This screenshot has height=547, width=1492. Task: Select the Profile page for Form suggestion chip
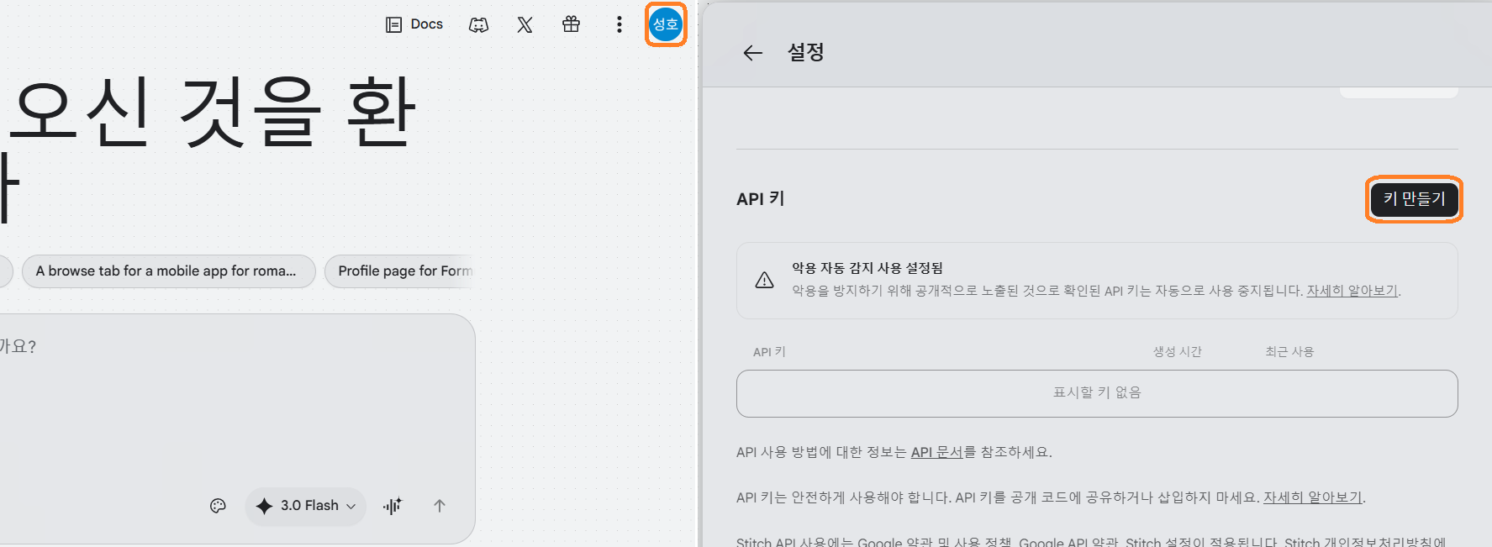click(400, 271)
